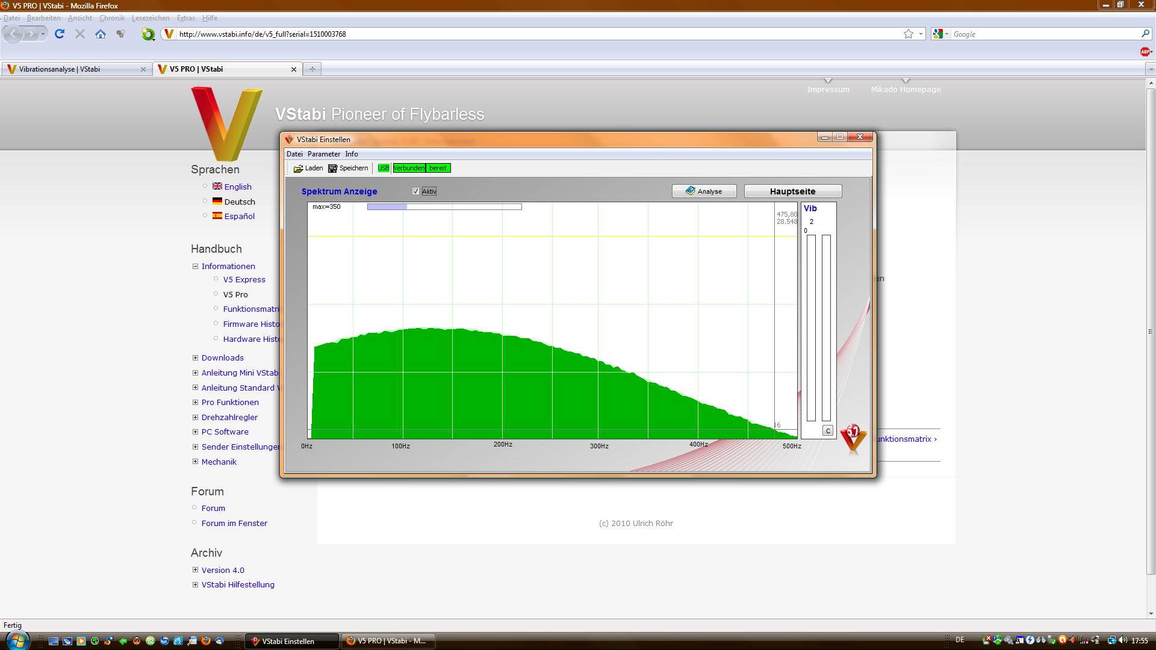This screenshot has height=650, width=1156.
Task: Open the V5 Express link
Action: [244, 279]
